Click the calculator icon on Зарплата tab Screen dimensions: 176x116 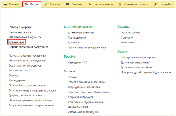tap(45, 4)
